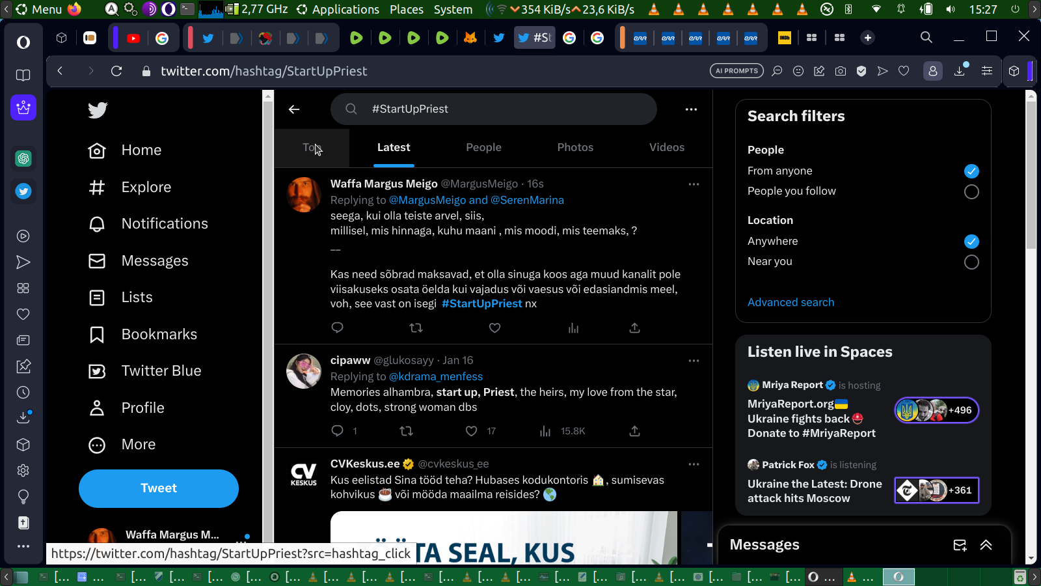1041x586 pixels.
Task: Switch to the Videos tab
Action: (x=667, y=148)
